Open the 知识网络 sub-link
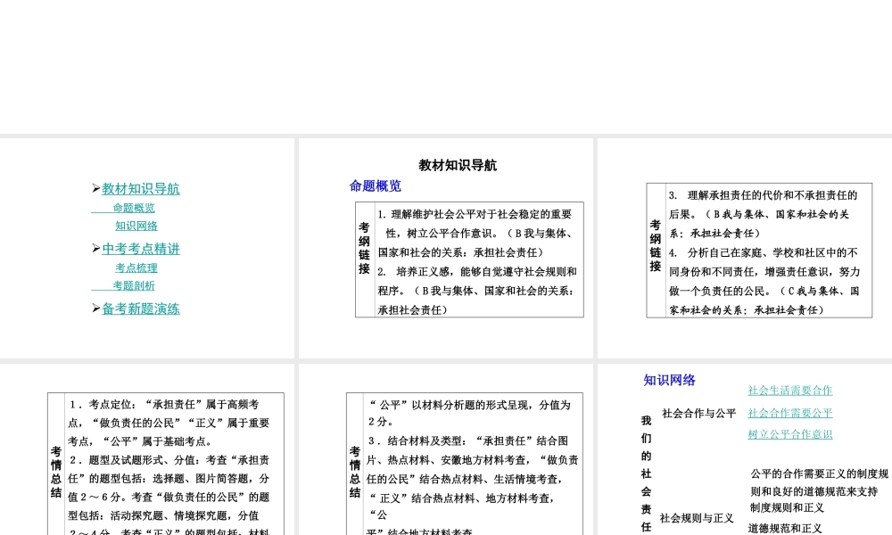The width and height of the screenshot is (892, 535). tap(136, 226)
